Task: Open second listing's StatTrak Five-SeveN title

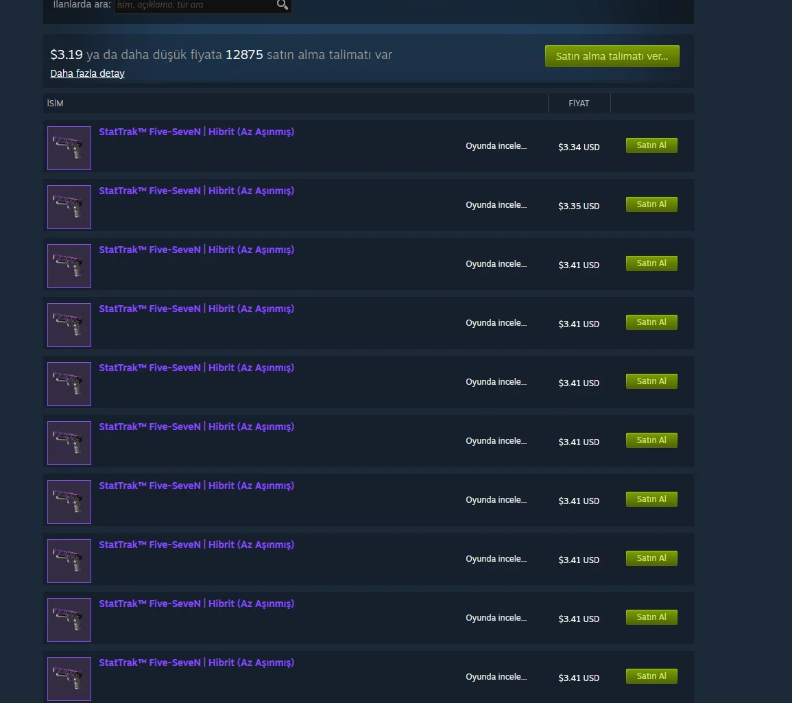Action: point(197,191)
